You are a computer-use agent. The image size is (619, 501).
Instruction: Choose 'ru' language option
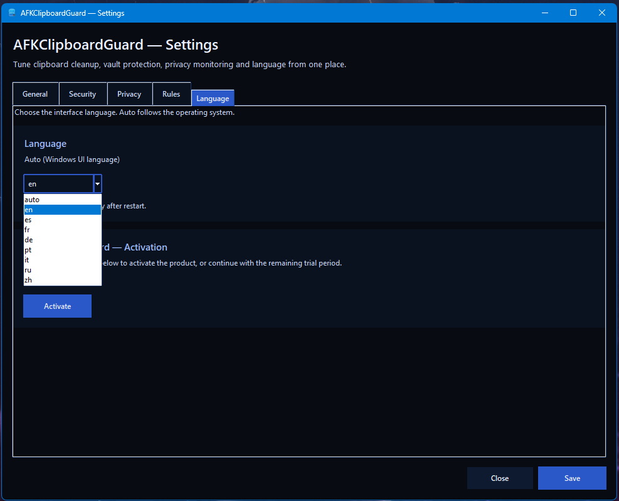click(x=62, y=270)
